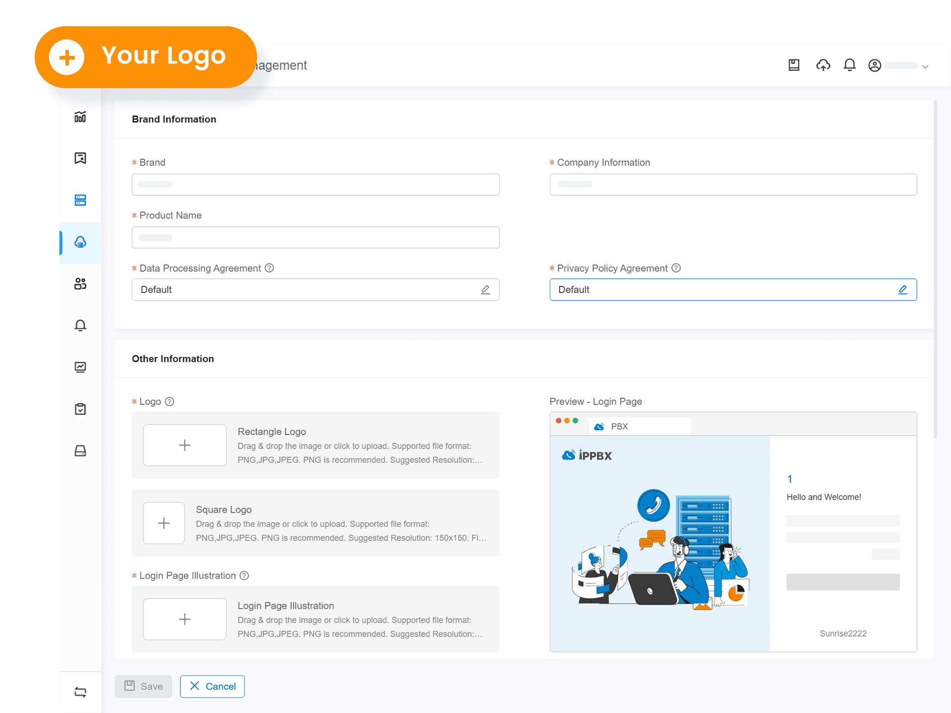
Task: Click the Sunrise2222 text in preview
Action: (843, 634)
